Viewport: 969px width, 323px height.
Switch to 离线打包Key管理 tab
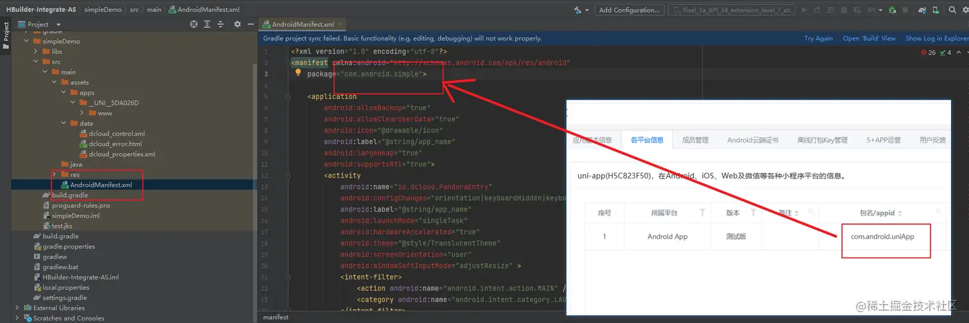[822, 139]
